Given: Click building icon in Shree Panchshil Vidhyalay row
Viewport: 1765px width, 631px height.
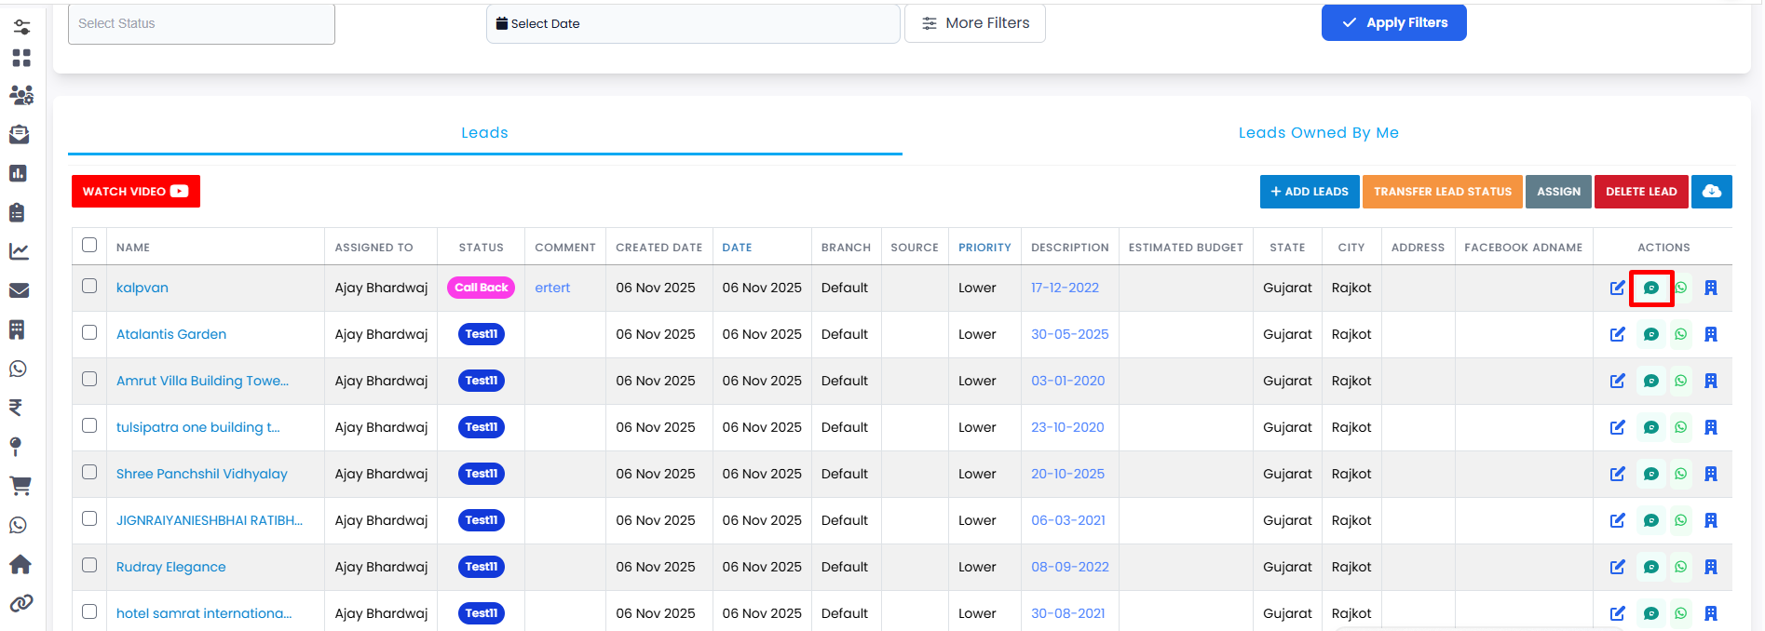Looking at the screenshot, I should click(x=1710, y=474).
